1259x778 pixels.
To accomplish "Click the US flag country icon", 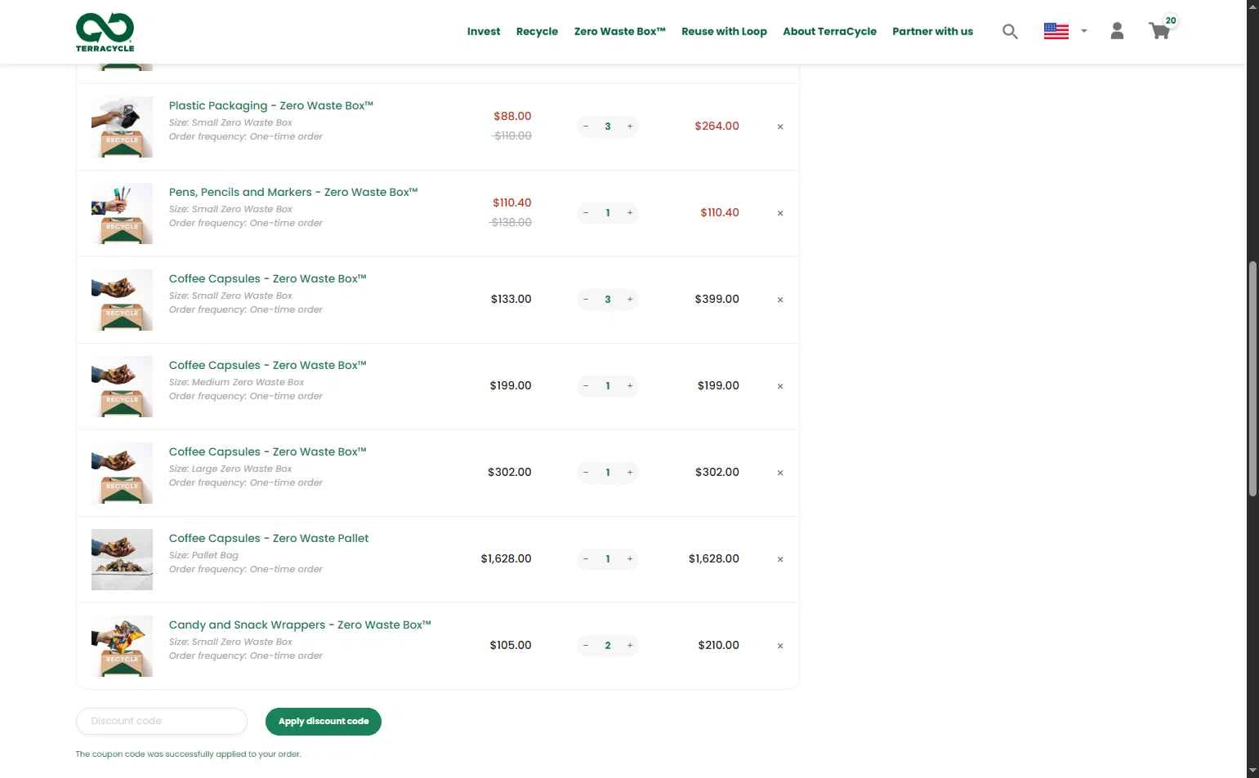I will [1056, 31].
